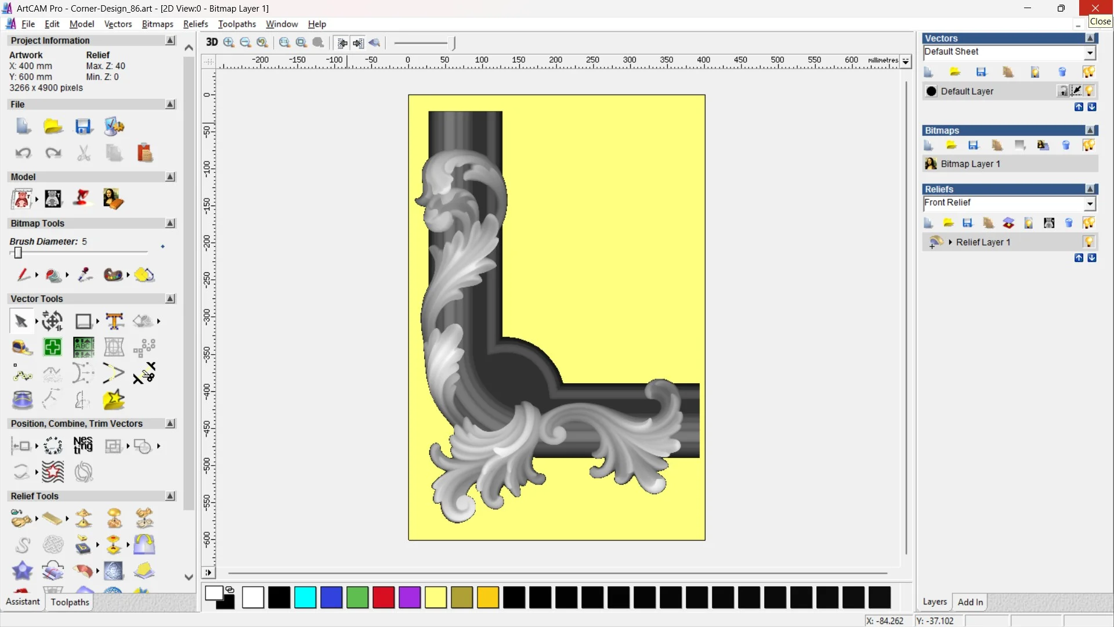1114x627 pixels.
Task: Delete Relief Layer 1 with the trash icon
Action: click(x=1069, y=222)
